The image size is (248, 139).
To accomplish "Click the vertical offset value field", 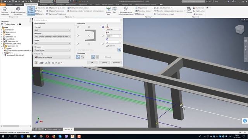I will [114, 29].
